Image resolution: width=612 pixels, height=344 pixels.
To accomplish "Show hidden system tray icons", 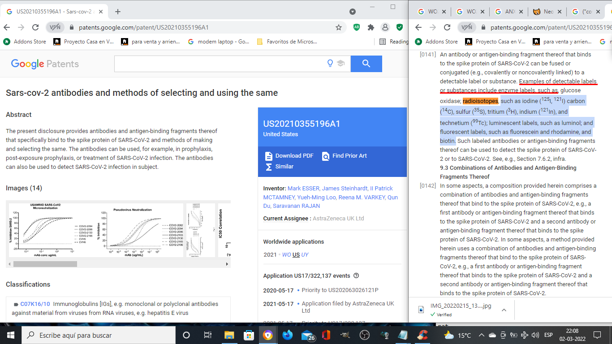I will click(x=481, y=335).
